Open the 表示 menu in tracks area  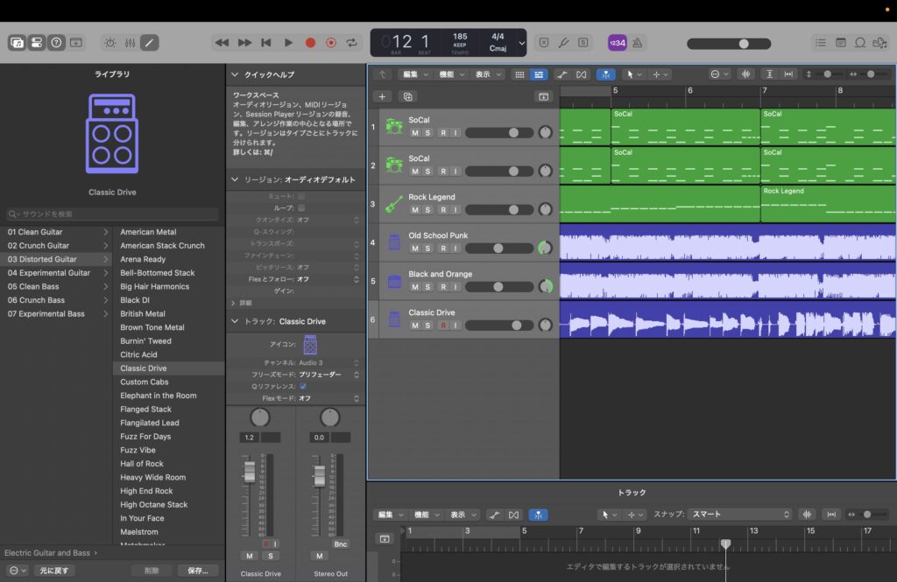488,74
